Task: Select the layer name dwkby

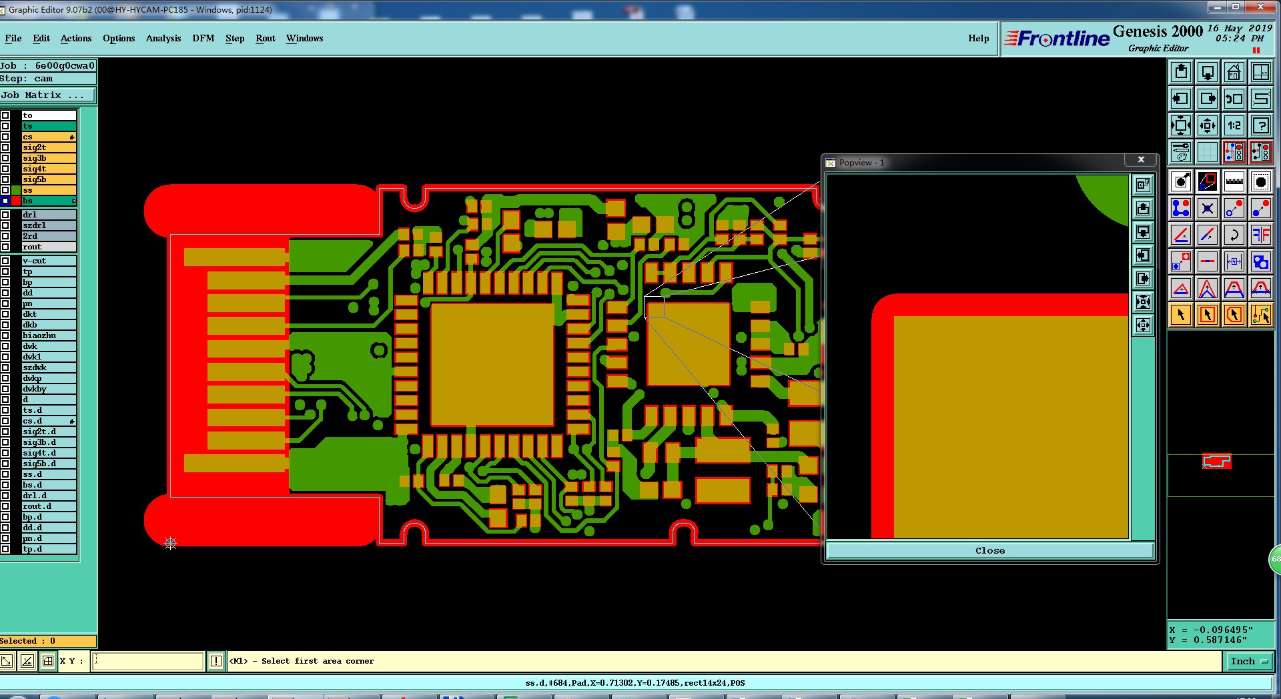Action: pos(49,389)
